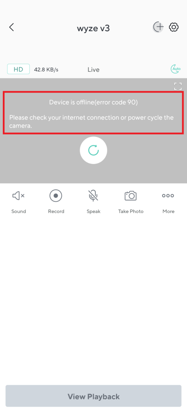Tap the More text label
Image resolution: width=187 pixels, height=416 pixels.
click(x=169, y=211)
